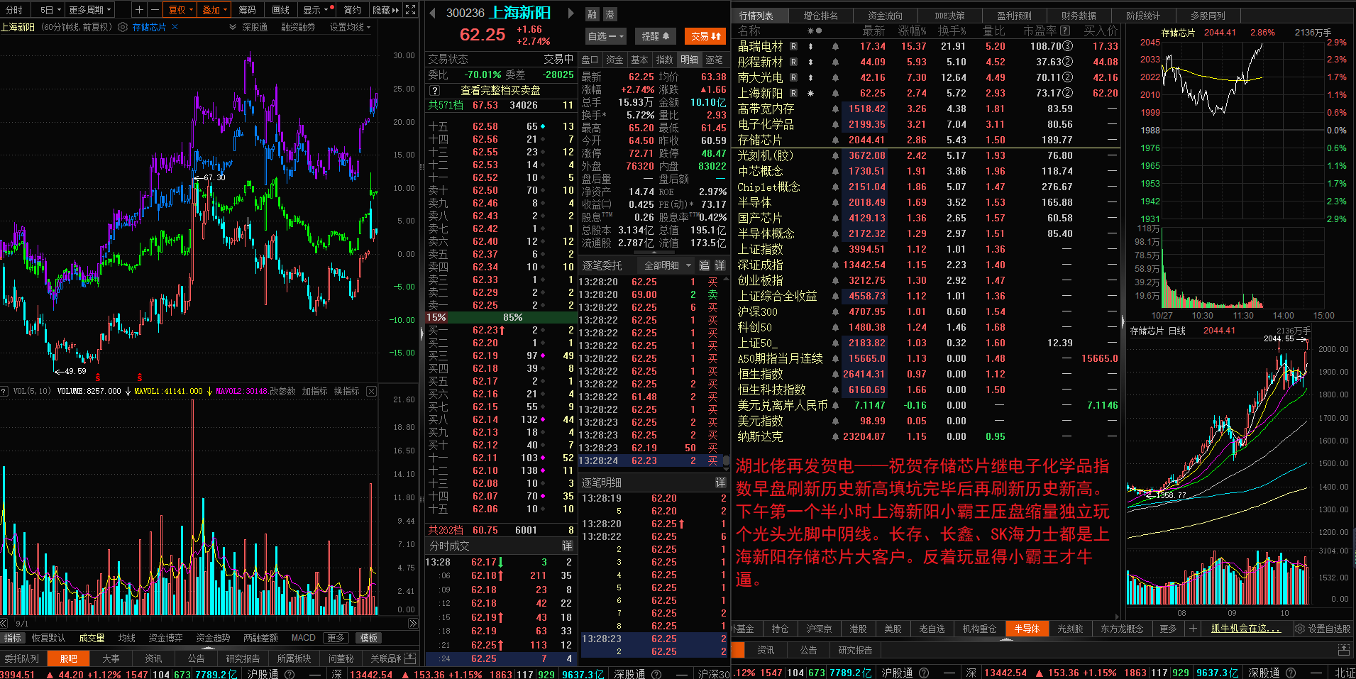
Task: Open 自选一 watchlist dropdown
Action: point(606,36)
